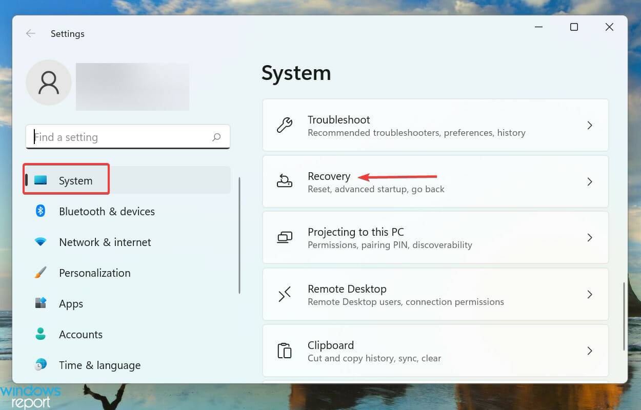Expand the Troubleshoot settings chevron
641x410 pixels.
point(590,125)
